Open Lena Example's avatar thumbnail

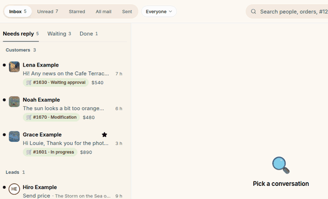point(14,67)
